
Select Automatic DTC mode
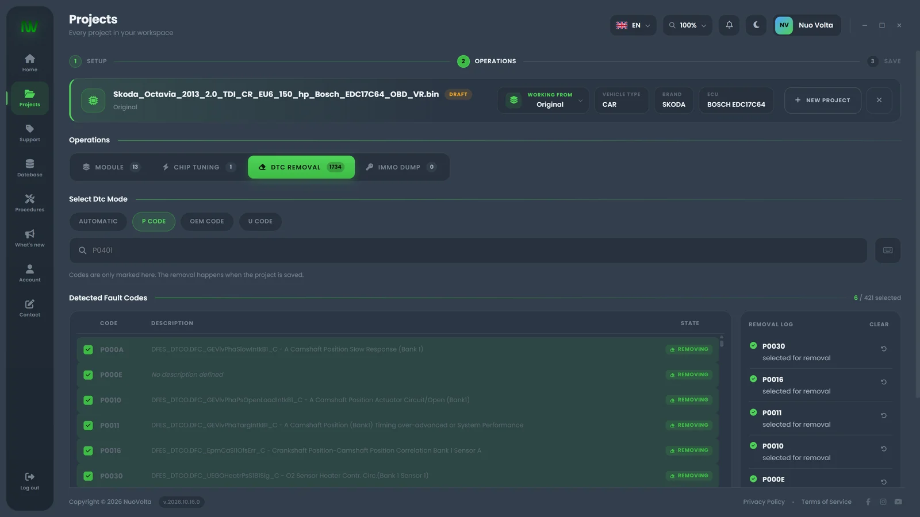click(98, 222)
